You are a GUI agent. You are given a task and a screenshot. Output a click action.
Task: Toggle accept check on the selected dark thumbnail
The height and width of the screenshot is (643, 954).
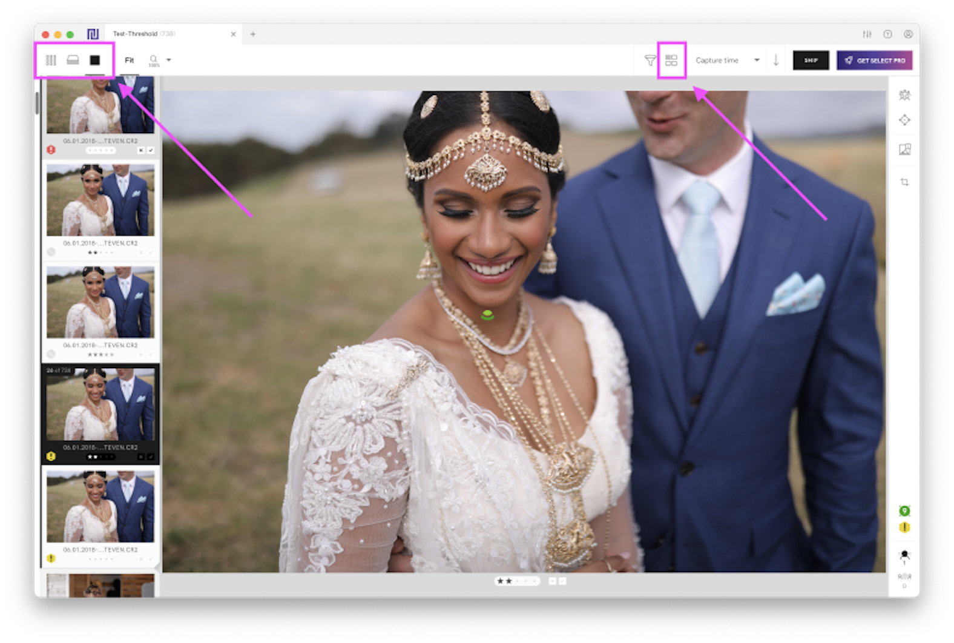(x=151, y=457)
